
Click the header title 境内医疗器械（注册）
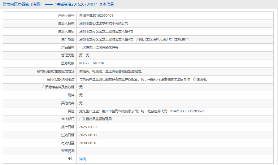click(24, 4)
